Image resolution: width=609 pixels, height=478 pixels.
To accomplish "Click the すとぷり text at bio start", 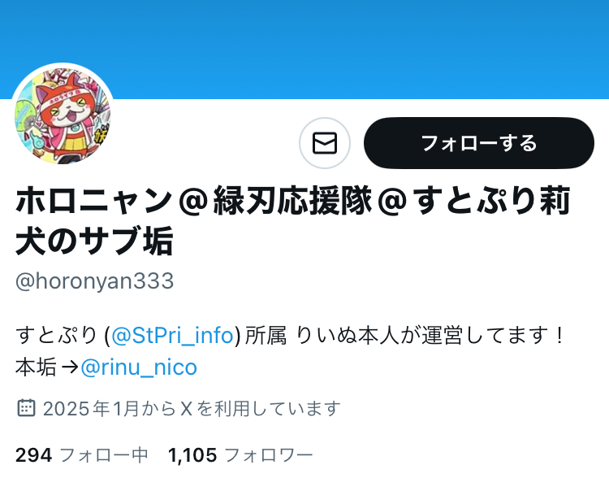I will click(x=56, y=335).
